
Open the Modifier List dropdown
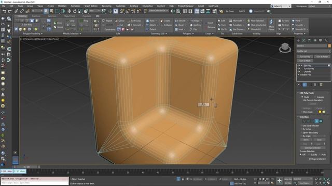(x=313, y=51)
